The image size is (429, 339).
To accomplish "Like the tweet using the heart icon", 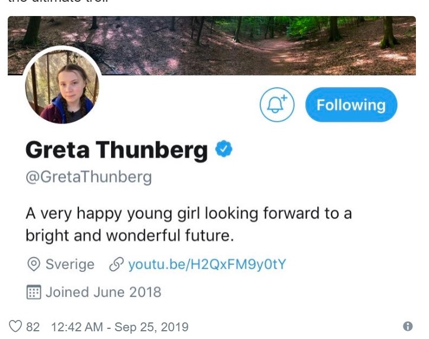I will [x=15, y=326].
